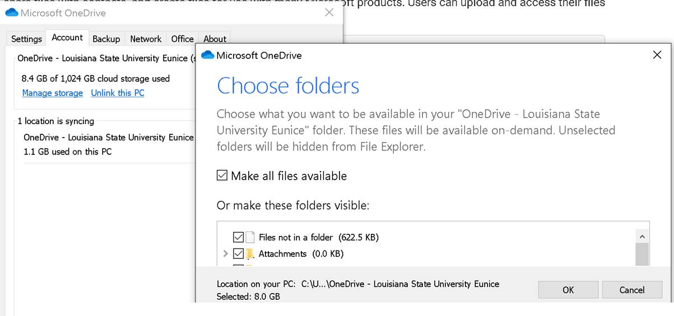
Task: Click OneDrive cloud icon in settings window title
Action: [11, 12]
